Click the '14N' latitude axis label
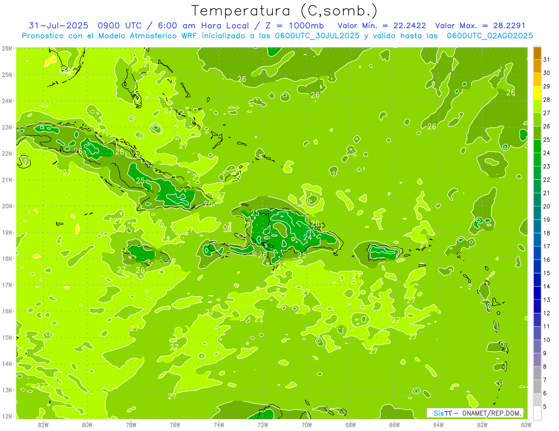The width and height of the screenshot is (559, 431). tap(7, 364)
